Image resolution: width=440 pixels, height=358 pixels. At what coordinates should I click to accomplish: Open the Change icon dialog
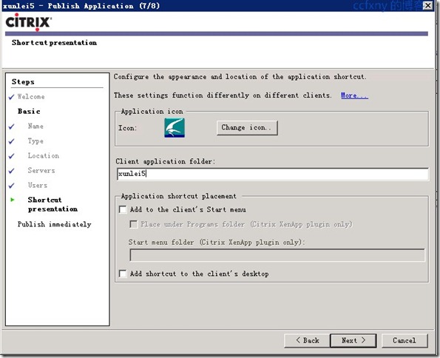pyautogui.click(x=247, y=128)
